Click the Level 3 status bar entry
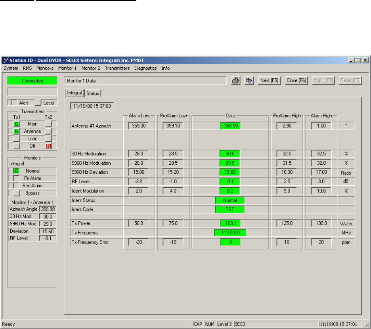The width and height of the screenshot is (371, 329). [224, 324]
